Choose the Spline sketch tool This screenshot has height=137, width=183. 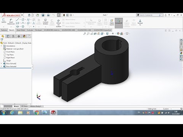(x=28, y=19)
